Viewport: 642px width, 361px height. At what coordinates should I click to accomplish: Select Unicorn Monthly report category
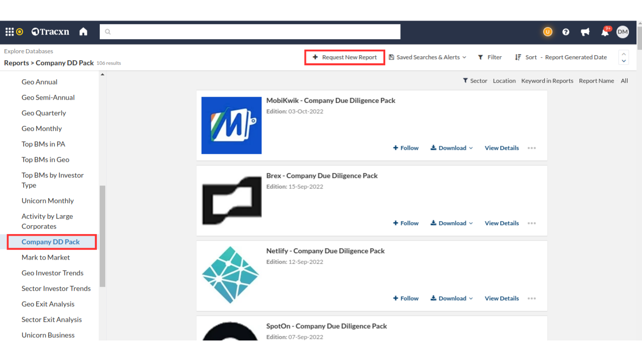48,201
